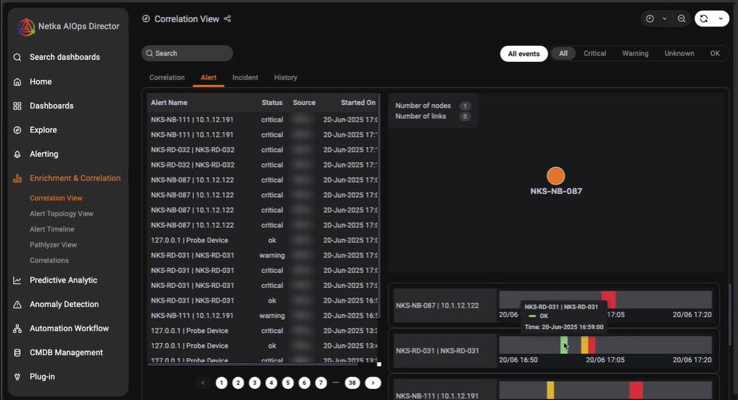
Task: Open the Dashboards menu item
Action: coord(52,106)
